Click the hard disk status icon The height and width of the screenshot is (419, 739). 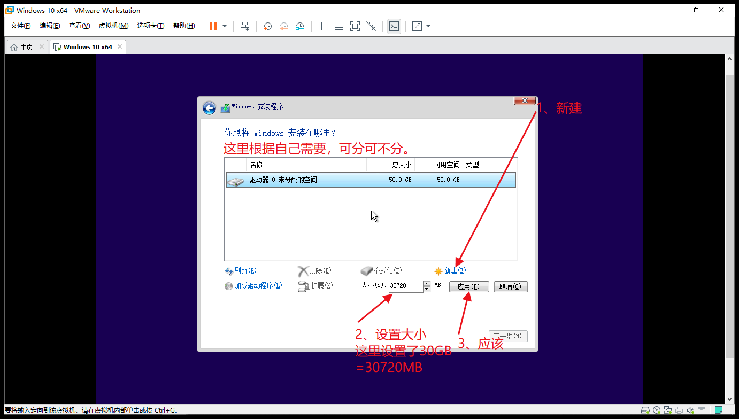click(646, 410)
